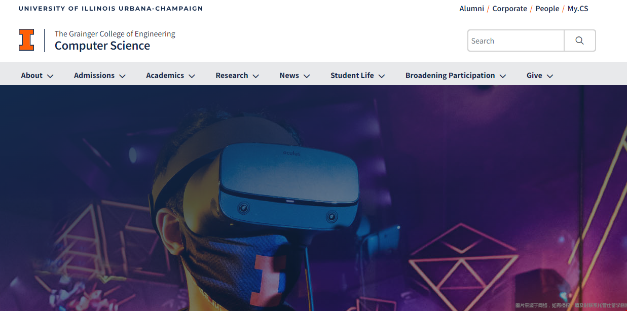Click the VR headset hero image
627x311 pixels.
(x=313, y=198)
